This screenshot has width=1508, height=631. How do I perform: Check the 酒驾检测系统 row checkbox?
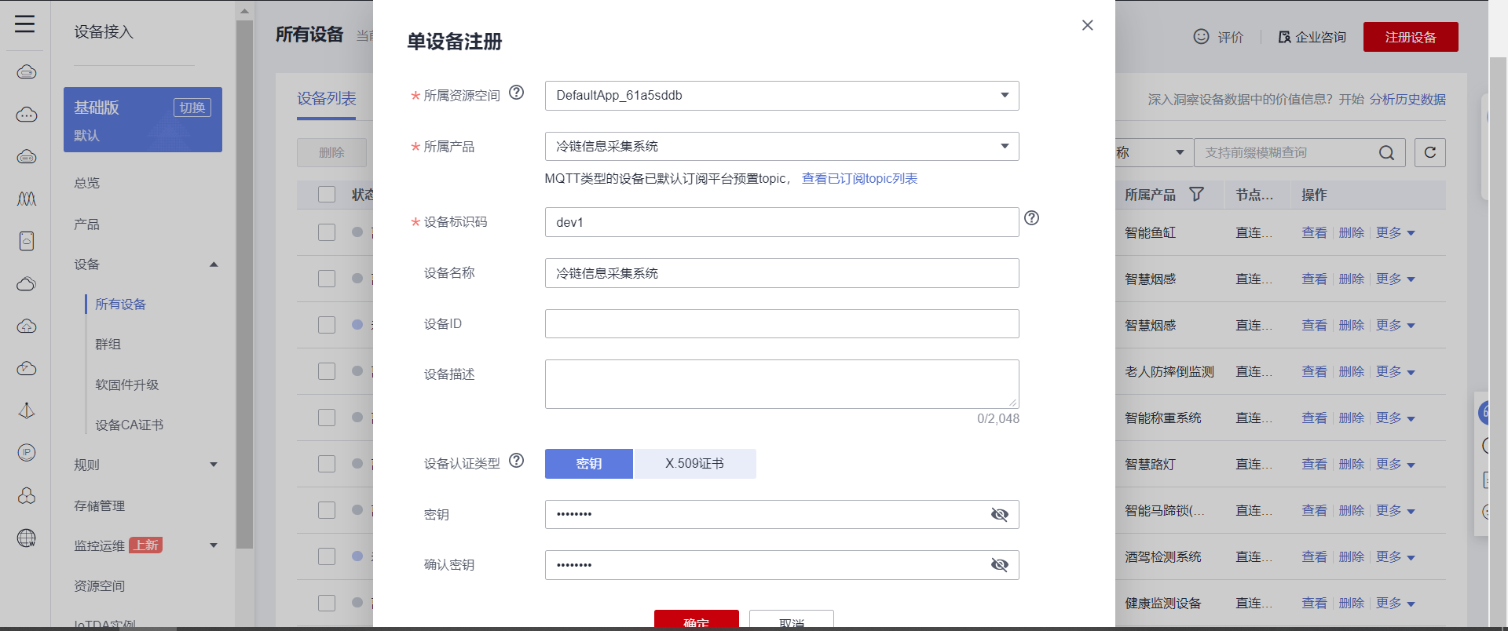(x=327, y=556)
